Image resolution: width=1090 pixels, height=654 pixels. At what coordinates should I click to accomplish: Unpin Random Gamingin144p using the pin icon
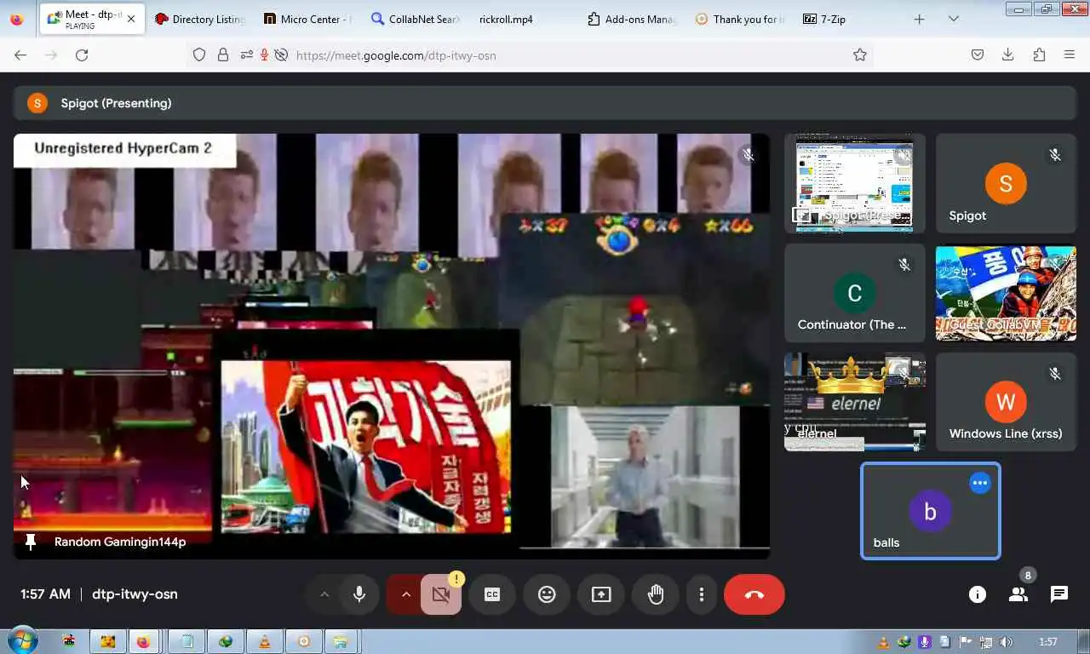(31, 542)
